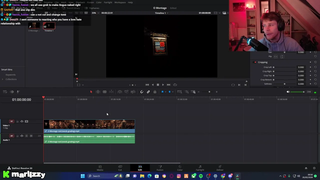Adjust the Crop Top slider
The width and height of the screenshot is (320, 180).
285,75
